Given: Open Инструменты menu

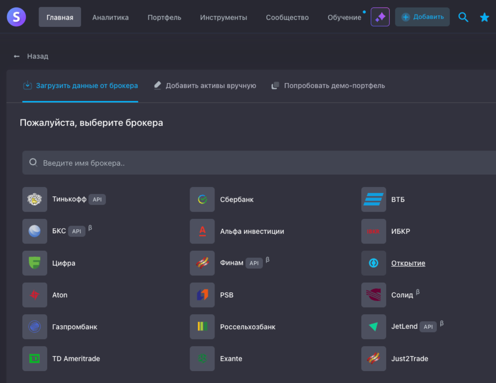Looking at the screenshot, I should [224, 17].
